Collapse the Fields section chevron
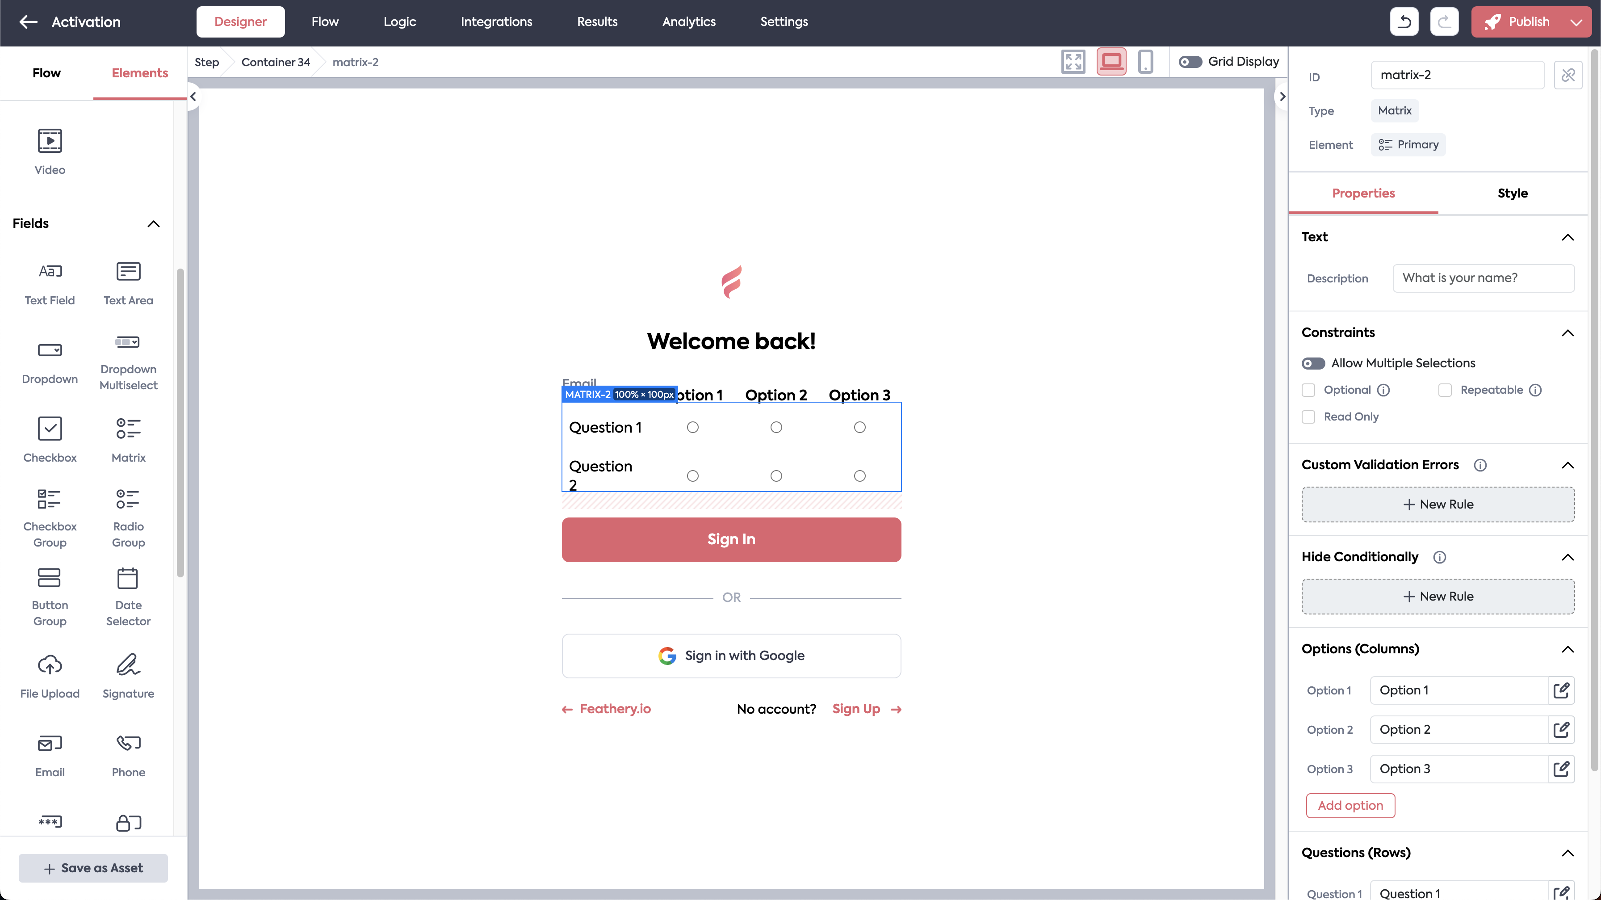 tap(154, 224)
